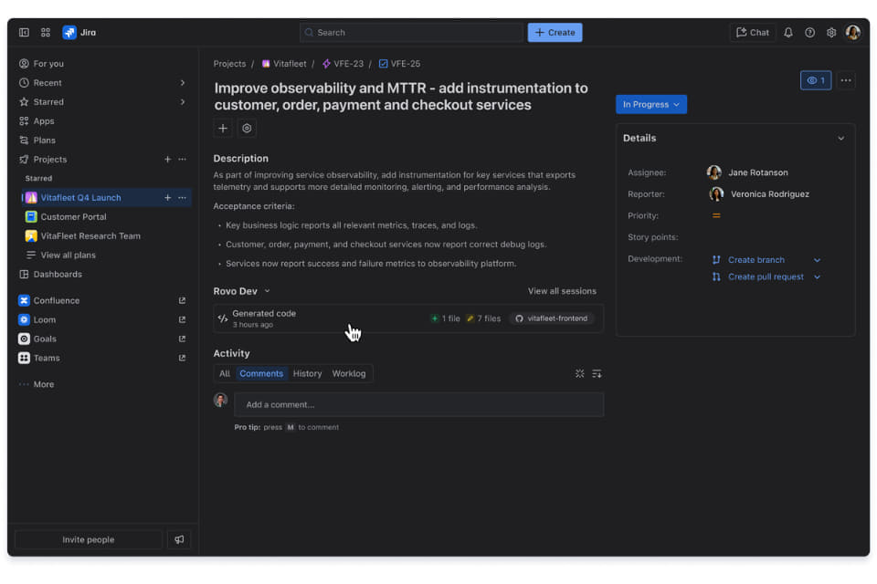Screen dimensions: 877x584
Task: Open the help question mark icon
Action: tap(809, 33)
